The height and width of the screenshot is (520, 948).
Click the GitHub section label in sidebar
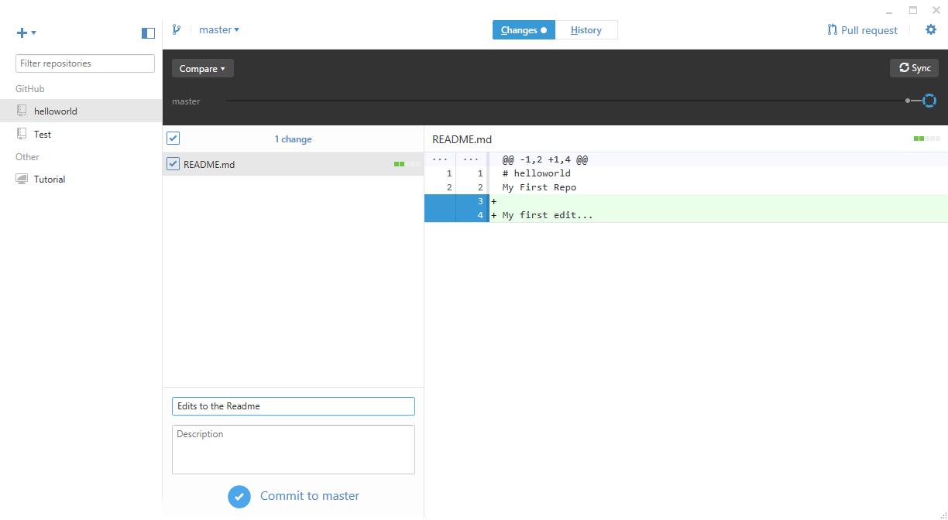[x=30, y=89]
